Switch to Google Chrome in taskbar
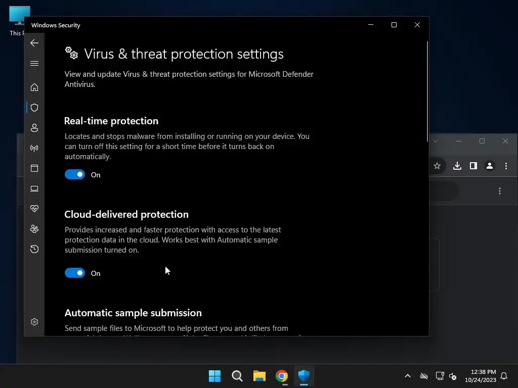The height and width of the screenshot is (388, 518). [x=282, y=376]
